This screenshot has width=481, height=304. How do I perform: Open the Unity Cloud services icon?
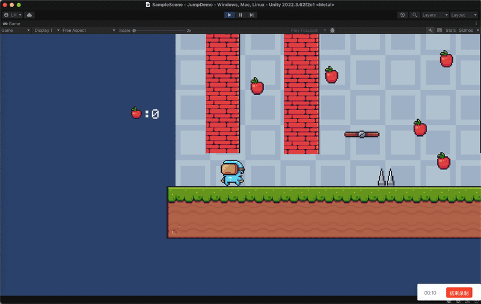[30, 15]
